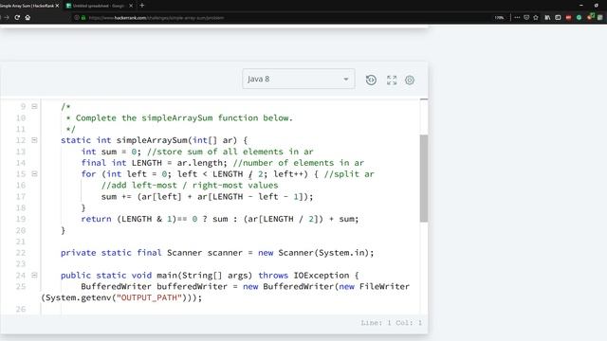Click the 'final int LENGTH = ar.length;' statement

[155, 163]
